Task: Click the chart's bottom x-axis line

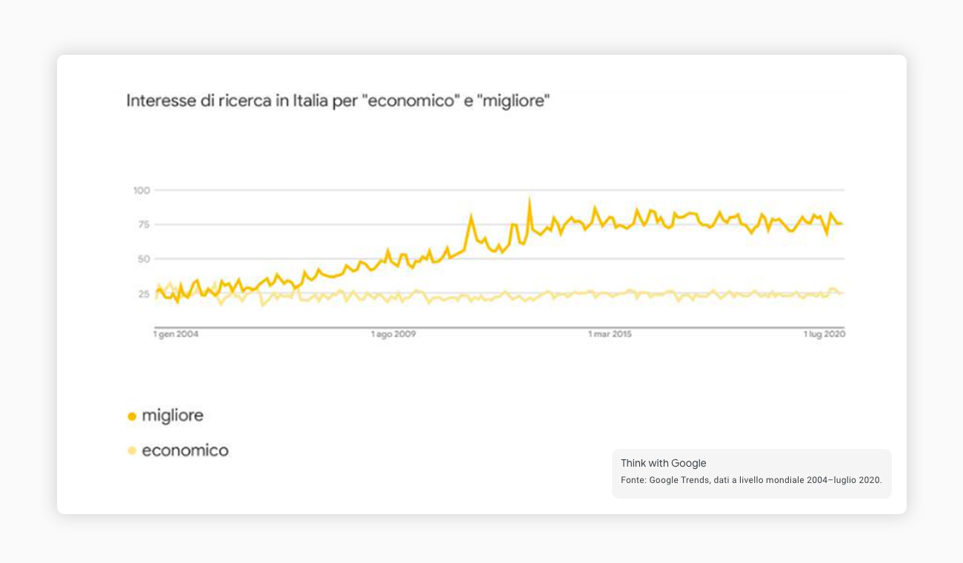Action: (x=499, y=327)
